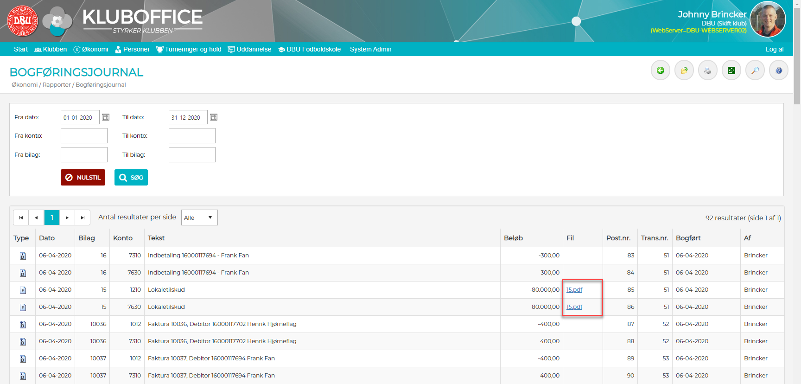The width and height of the screenshot is (801, 384).
Task: Open the Fra dato calendar picker
Action: [106, 117]
